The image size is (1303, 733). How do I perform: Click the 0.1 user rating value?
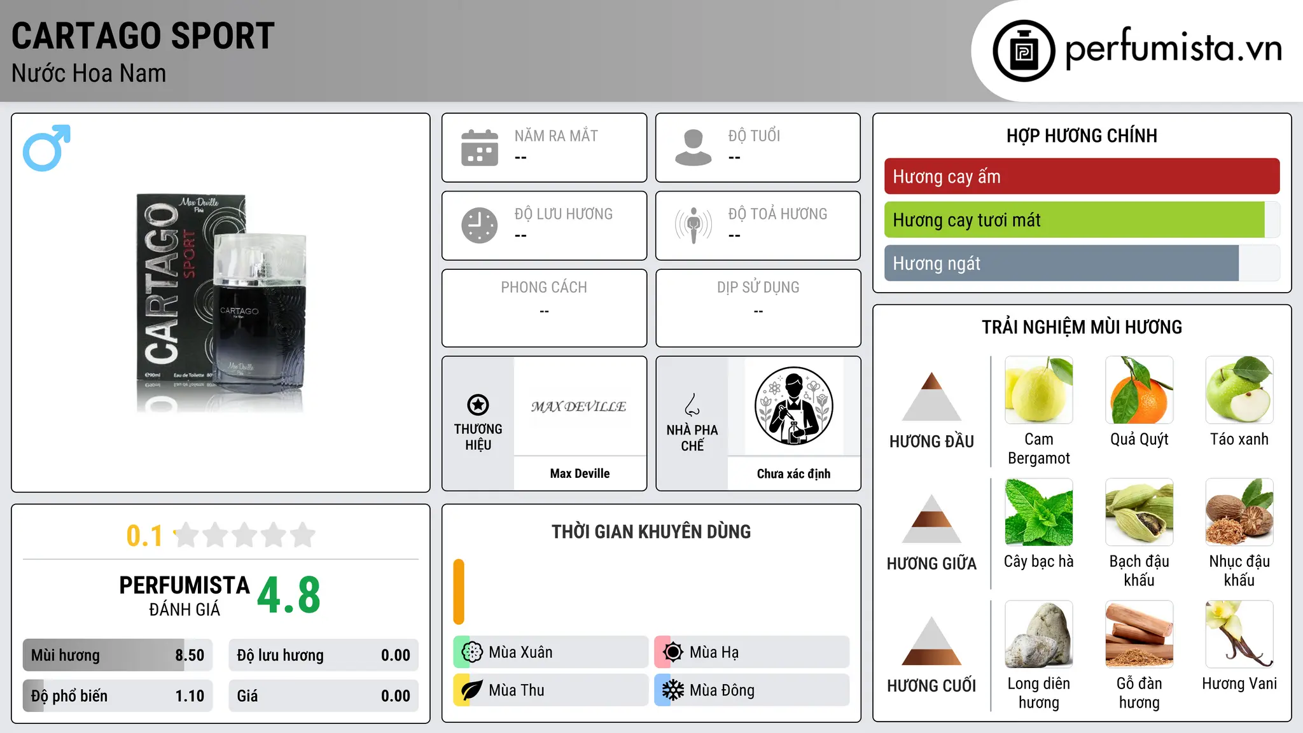(144, 536)
